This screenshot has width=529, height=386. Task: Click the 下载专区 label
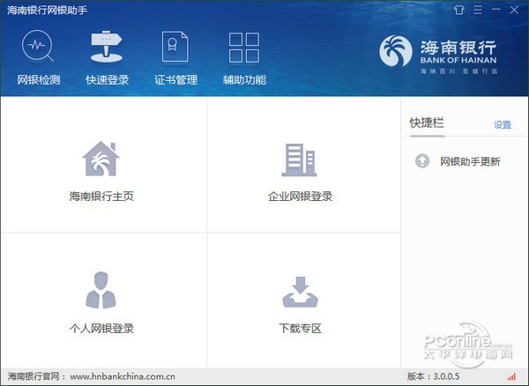click(300, 328)
